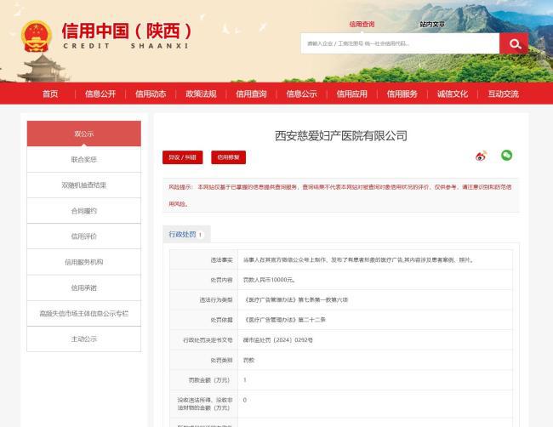Image resolution: width=553 pixels, height=427 pixels.
Task: Click the company title 西安慈爱妇产医院有限公司
Action: (x=341, y=136)
